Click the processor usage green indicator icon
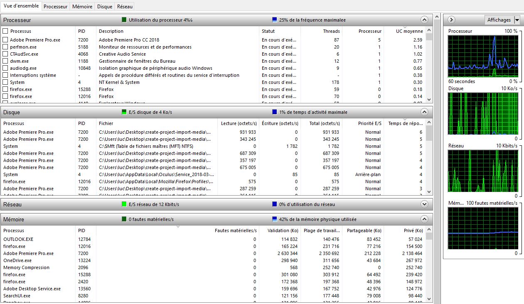Viewport: 524px width, 304px height. [x=124, y=20]
